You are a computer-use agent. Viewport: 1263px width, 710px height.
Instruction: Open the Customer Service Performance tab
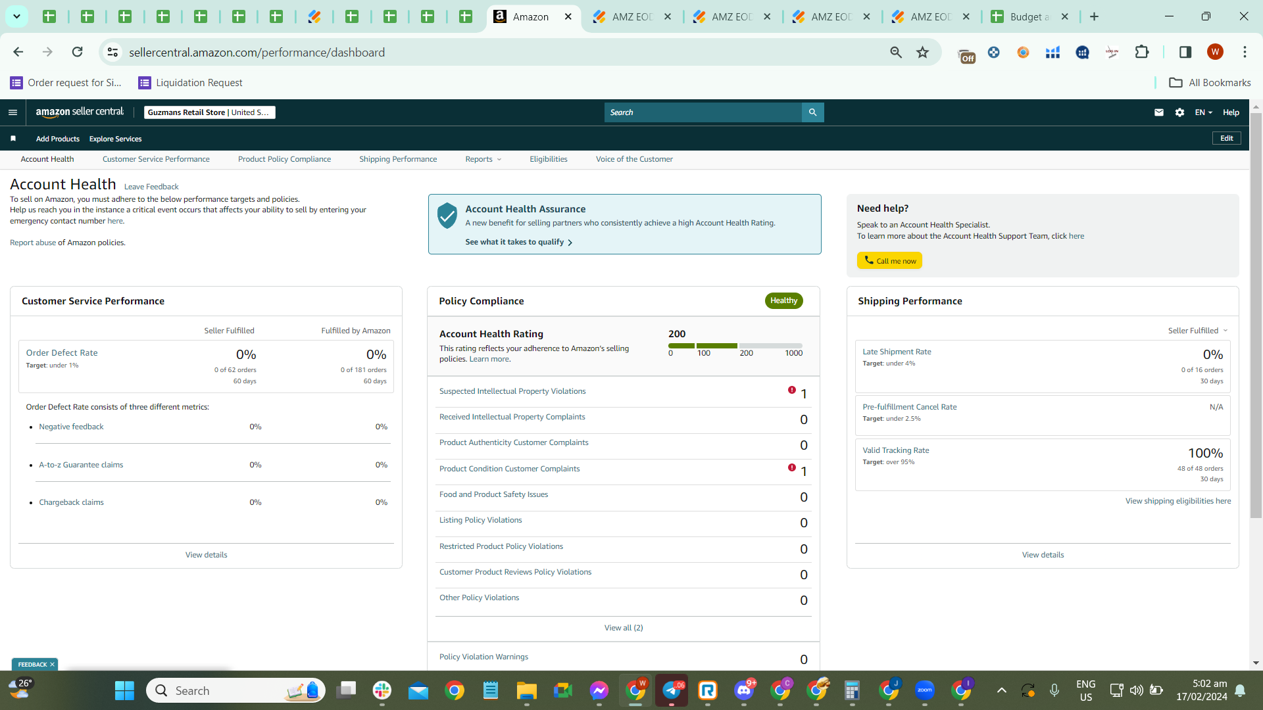pyautogui.click(x=156, y=159)
